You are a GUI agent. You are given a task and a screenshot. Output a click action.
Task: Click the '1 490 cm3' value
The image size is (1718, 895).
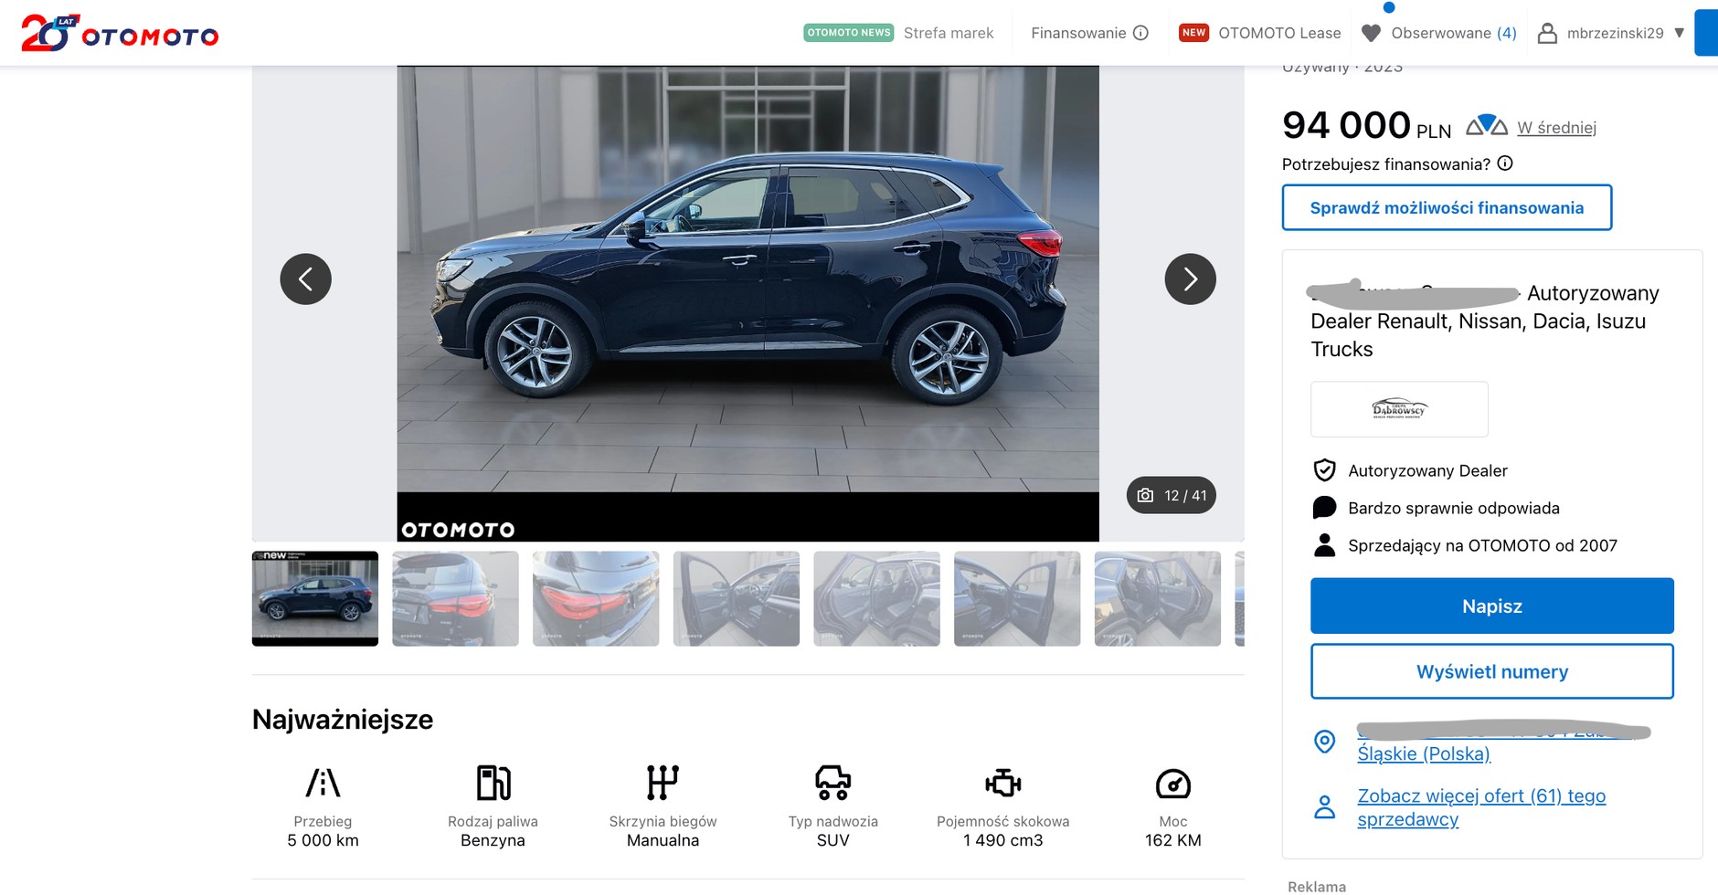1002,840
